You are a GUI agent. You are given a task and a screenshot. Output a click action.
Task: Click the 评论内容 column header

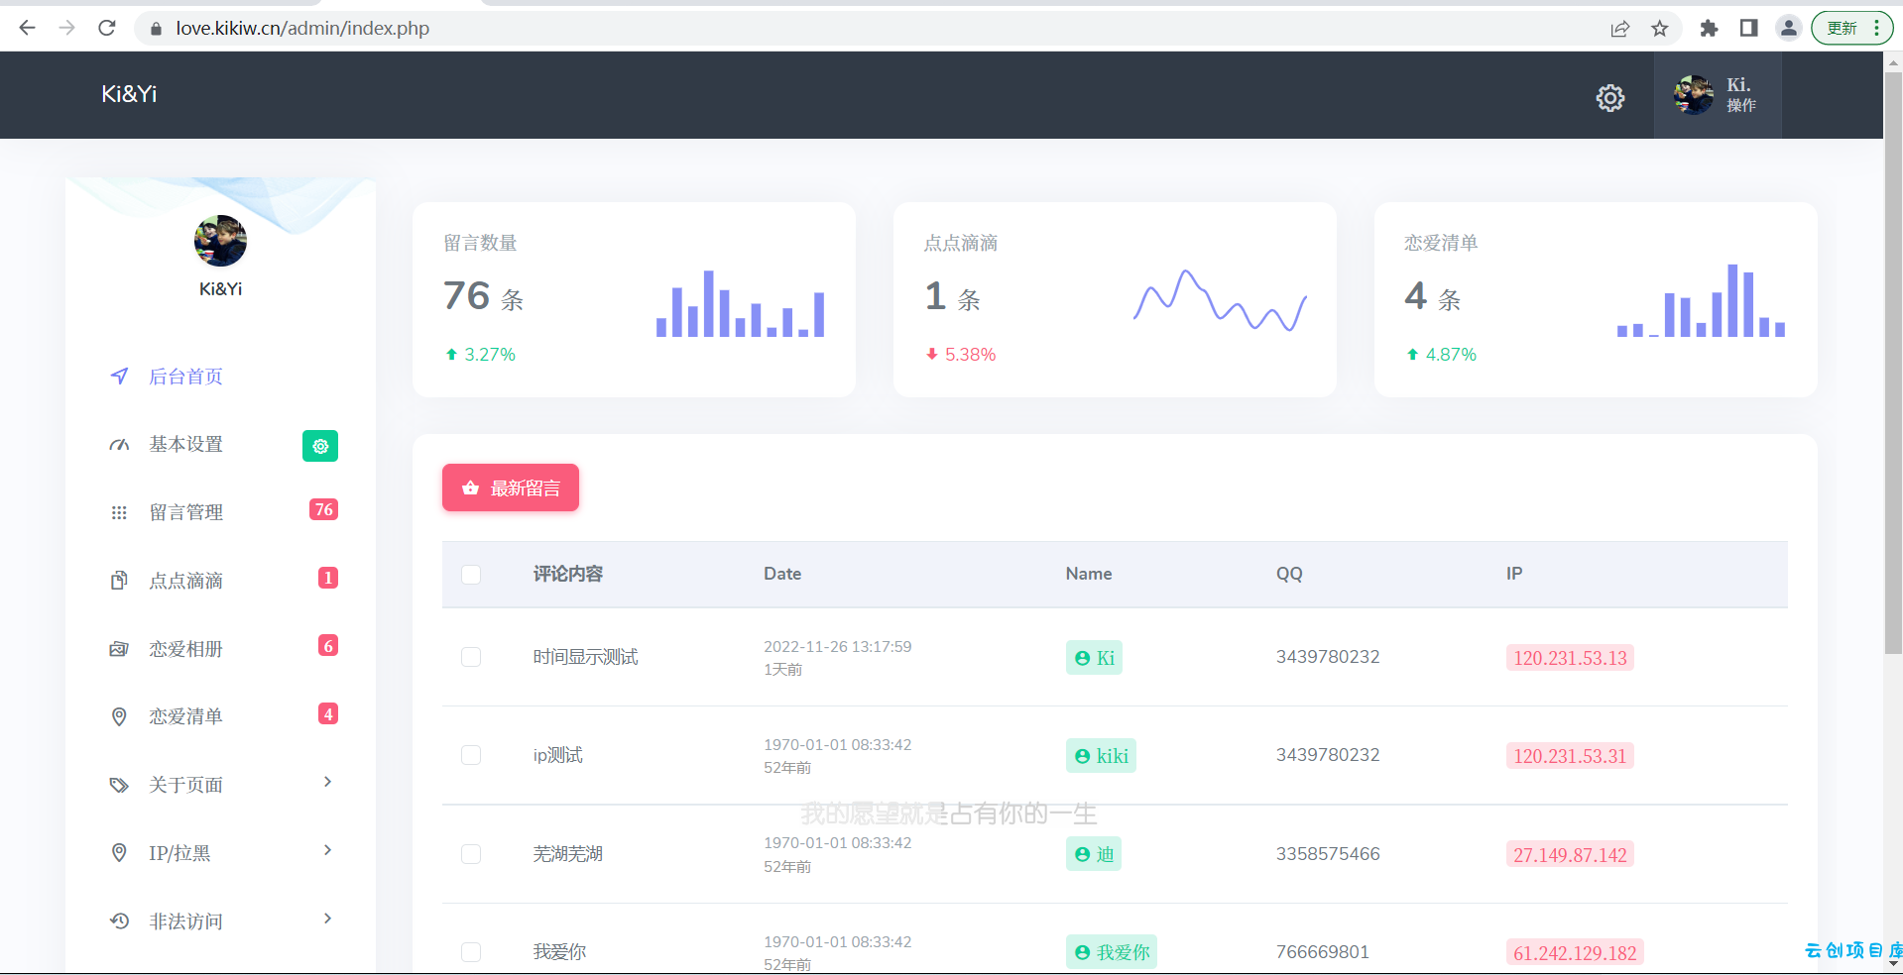coord(568,574)
